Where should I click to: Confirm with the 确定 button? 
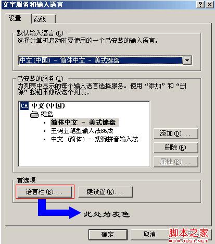pos(108,235)
